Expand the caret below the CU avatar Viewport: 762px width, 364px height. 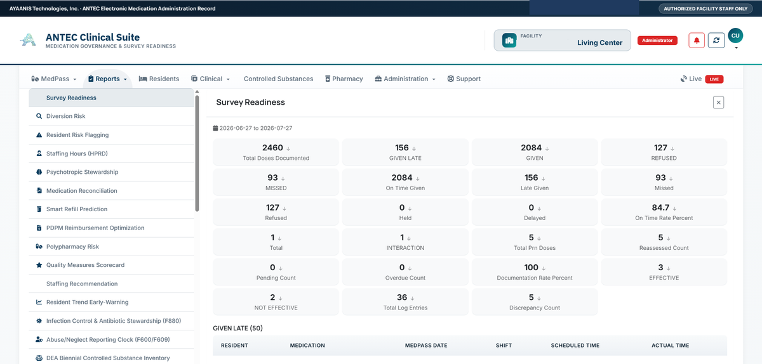[x=735, y=48]
